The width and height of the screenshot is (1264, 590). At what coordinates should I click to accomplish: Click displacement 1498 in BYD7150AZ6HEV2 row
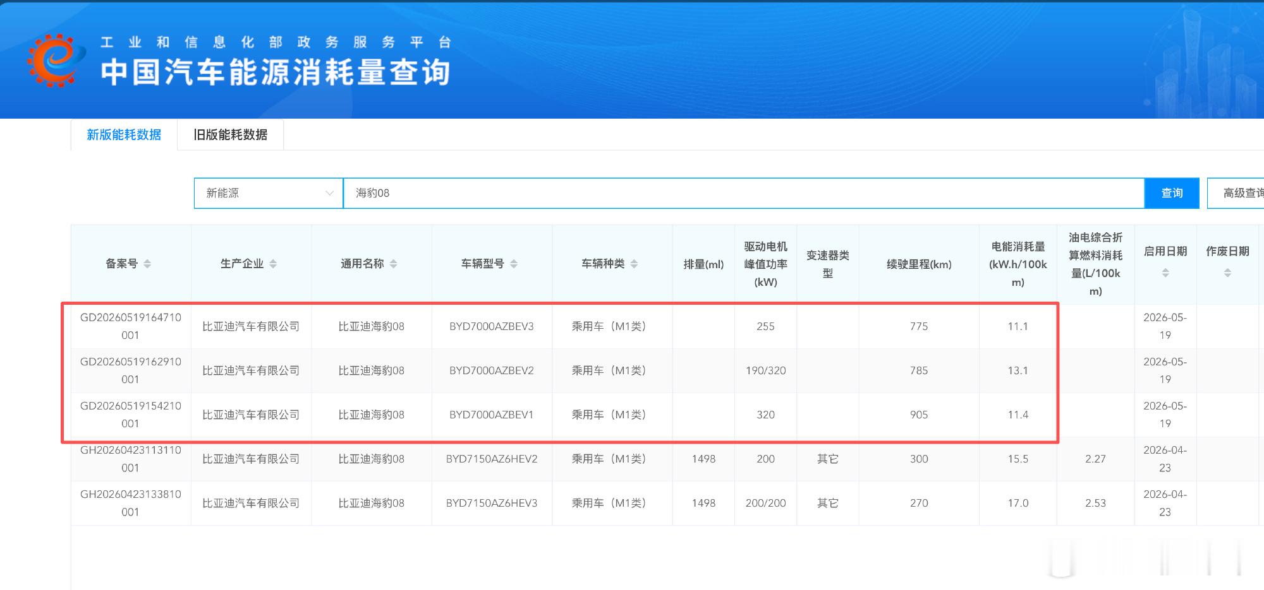tap(703, 459)
